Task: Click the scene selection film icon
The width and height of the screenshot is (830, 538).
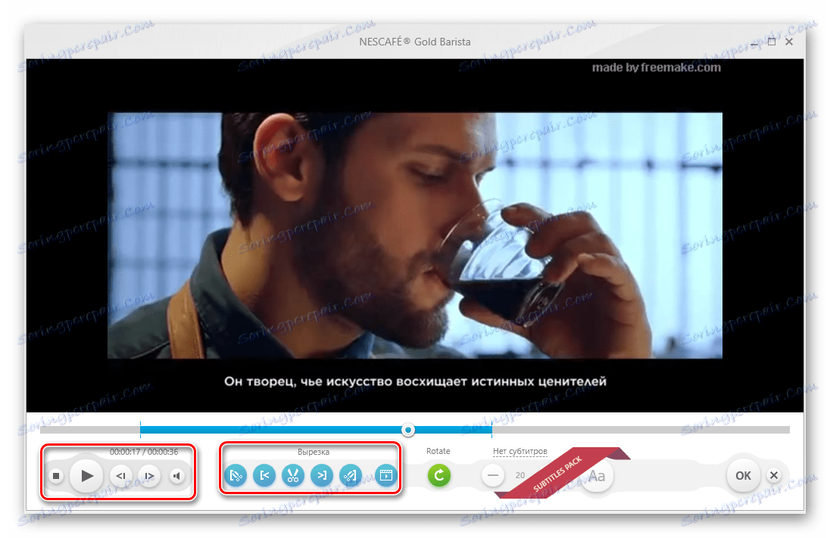Action: 386,476
